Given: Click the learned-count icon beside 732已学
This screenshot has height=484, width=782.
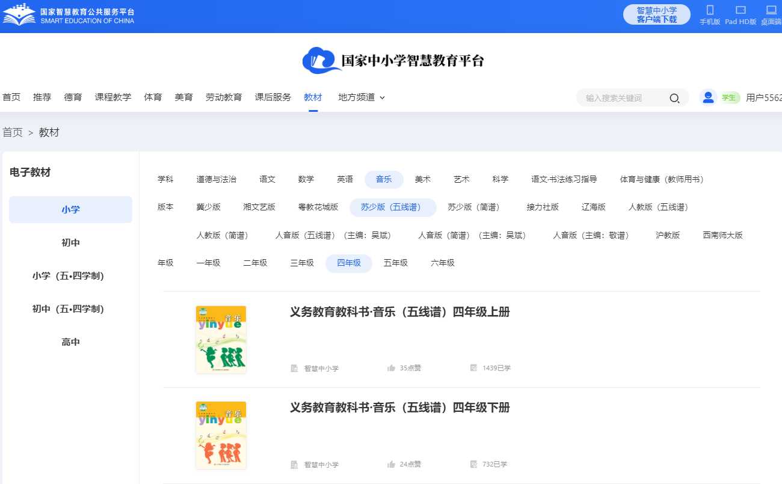Looking at the screenshot, I should [473, 464].
